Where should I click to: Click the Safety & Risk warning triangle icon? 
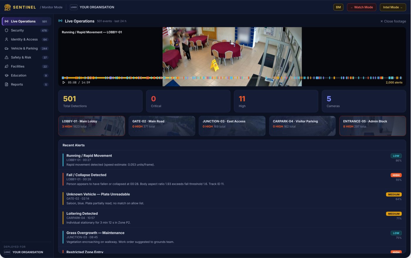[x=6, y=58]
